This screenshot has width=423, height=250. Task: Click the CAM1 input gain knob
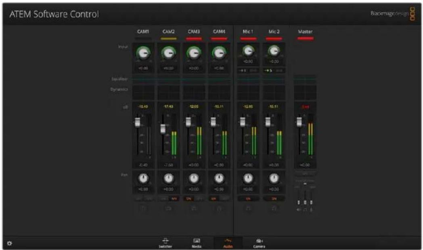pyautogui.click(x=143, y=53)
